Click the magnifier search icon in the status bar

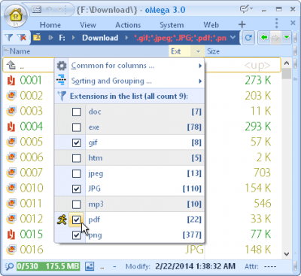[9, 266]
